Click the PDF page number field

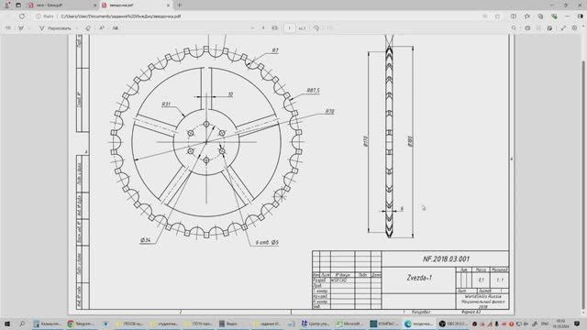pos(290,28)
